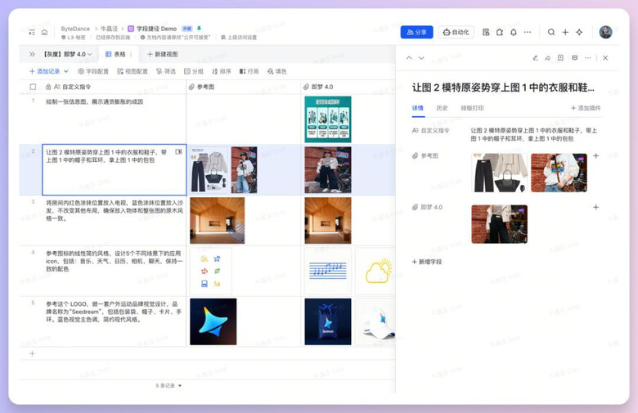This screenshot has height=413, width=638.
Task: Go to next record with down arrow
Action: coord(421,58)
